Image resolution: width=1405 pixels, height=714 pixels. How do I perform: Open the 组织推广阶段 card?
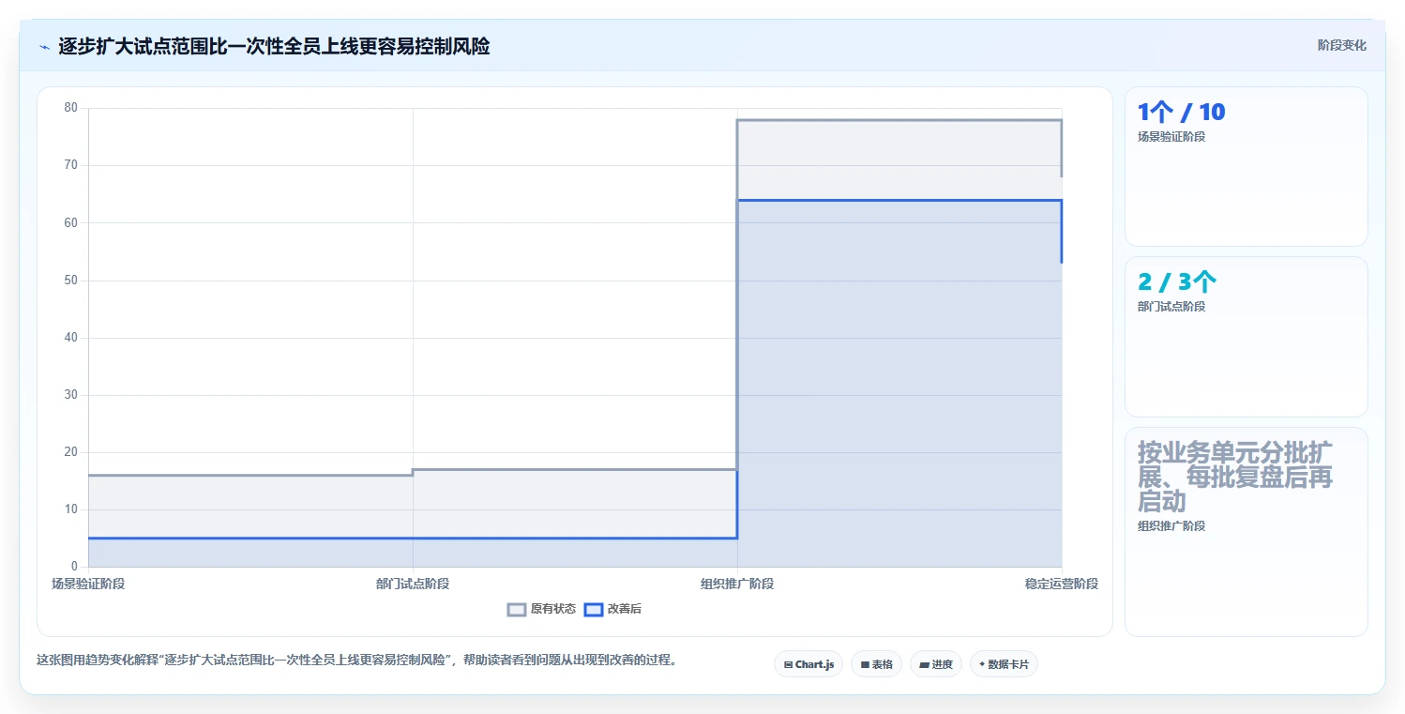click(x=1246, y=532)
